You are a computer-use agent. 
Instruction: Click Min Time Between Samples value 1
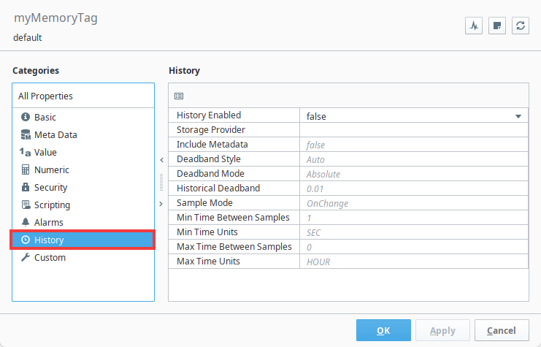coord(414,218)
